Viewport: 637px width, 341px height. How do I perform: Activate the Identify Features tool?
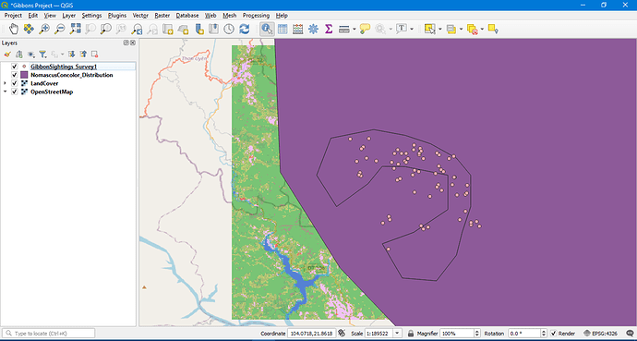point(267,29)
